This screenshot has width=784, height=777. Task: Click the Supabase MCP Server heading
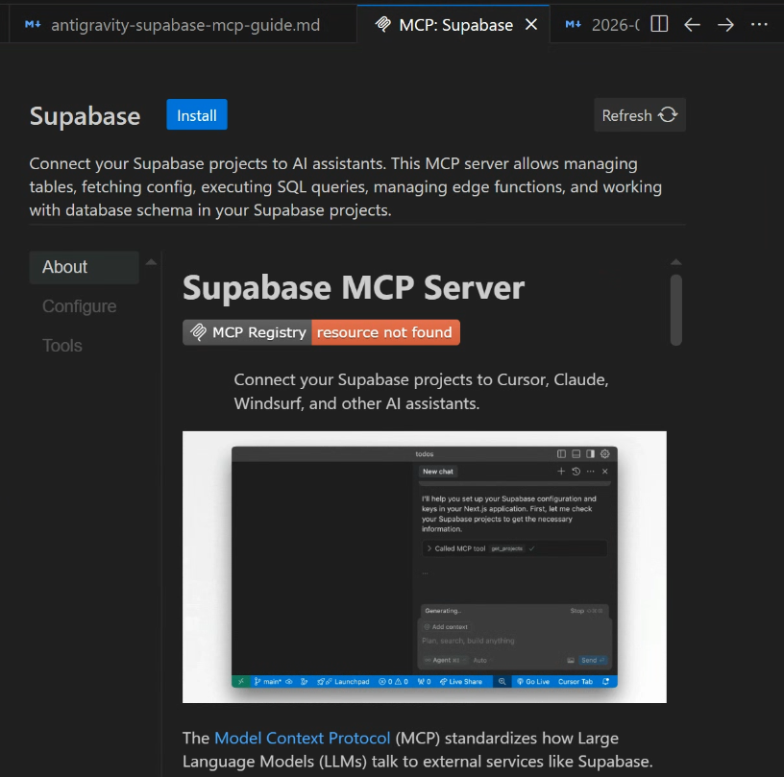354,288
